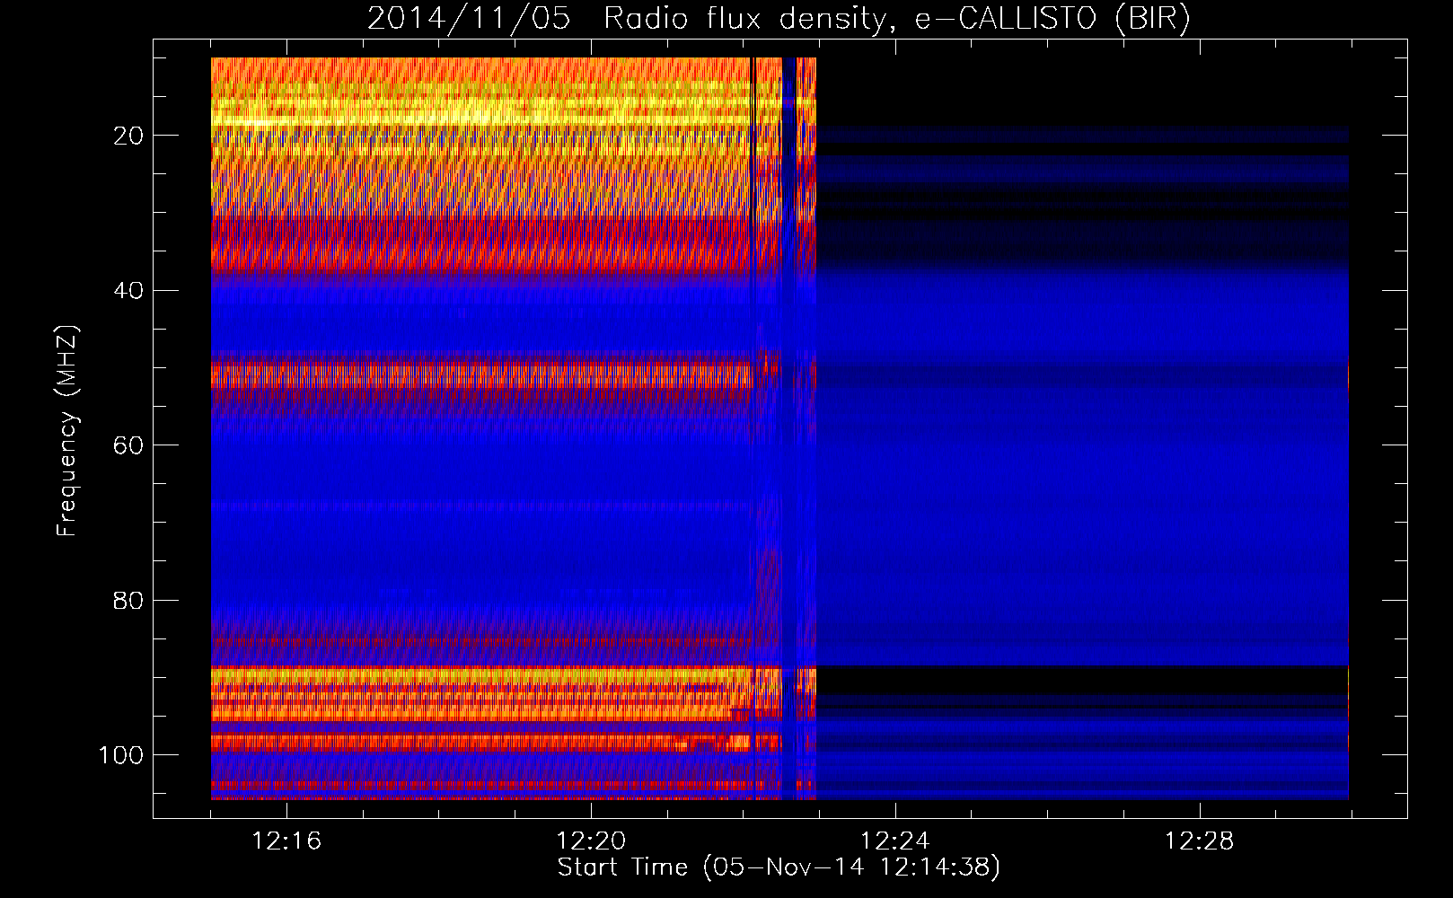
Task: Click the "12:20" time tick label
Action: pyautogui.click(x=591, y=841)
